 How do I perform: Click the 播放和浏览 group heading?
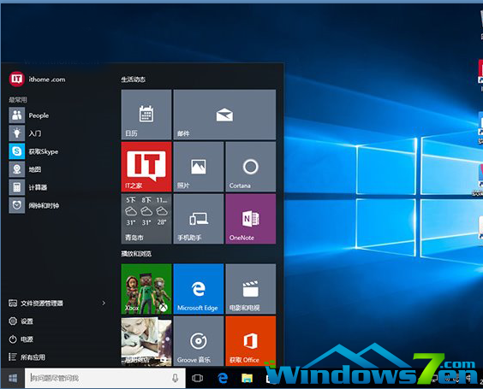click(136, 254)
